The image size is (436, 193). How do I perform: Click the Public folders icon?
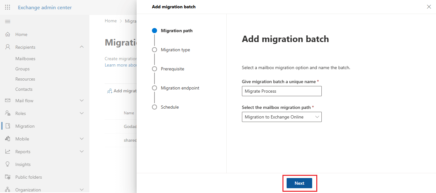coord(8,177)
